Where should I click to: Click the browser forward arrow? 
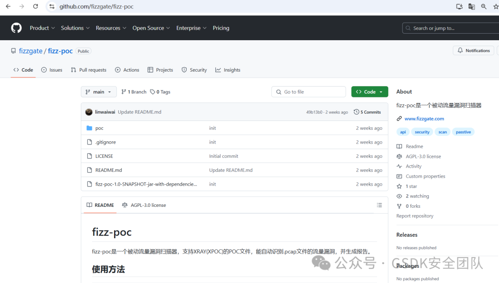click(x=22, y=6)
